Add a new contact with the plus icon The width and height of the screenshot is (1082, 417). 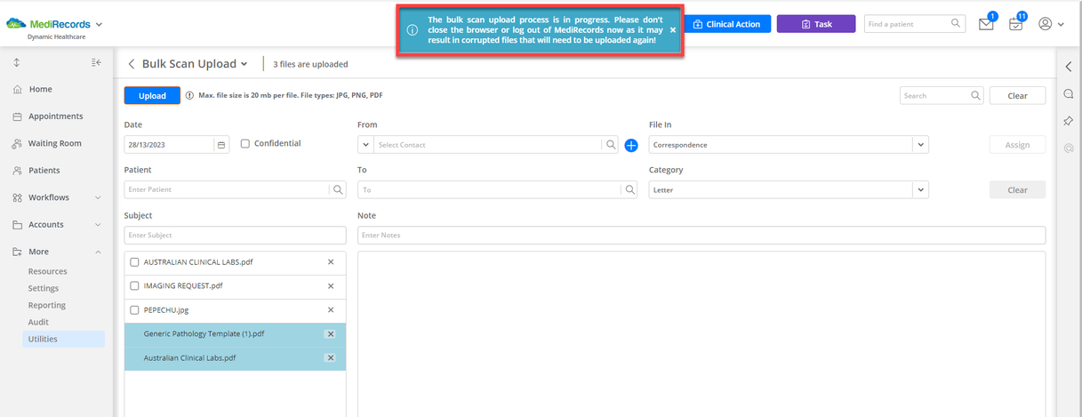click(x=631, y=145)
